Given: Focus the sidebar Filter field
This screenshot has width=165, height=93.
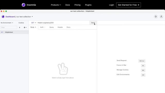Looking at the screenshot, I should 9,27.
